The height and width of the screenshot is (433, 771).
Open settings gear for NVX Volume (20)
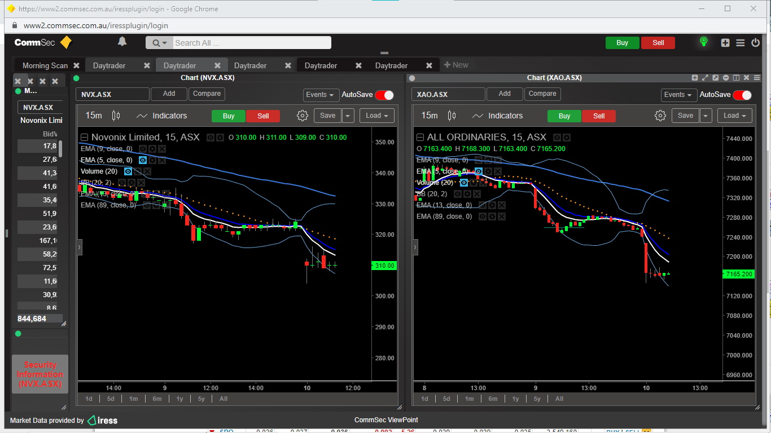[138, 171]
